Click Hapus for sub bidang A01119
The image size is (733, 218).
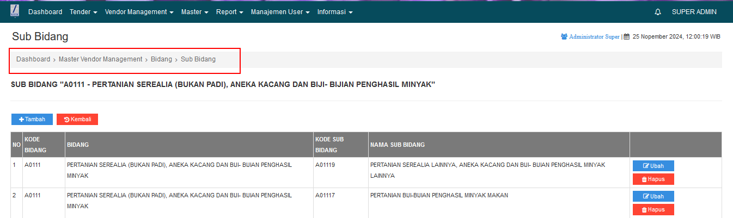(653, 179)
